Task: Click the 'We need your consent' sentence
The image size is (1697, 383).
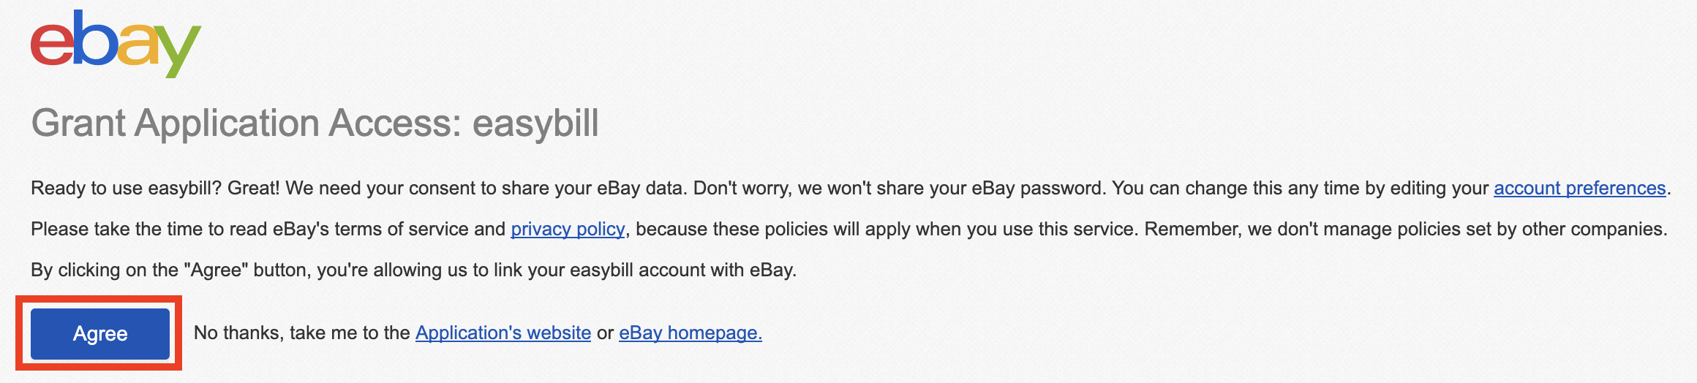Action: (486, 189)
